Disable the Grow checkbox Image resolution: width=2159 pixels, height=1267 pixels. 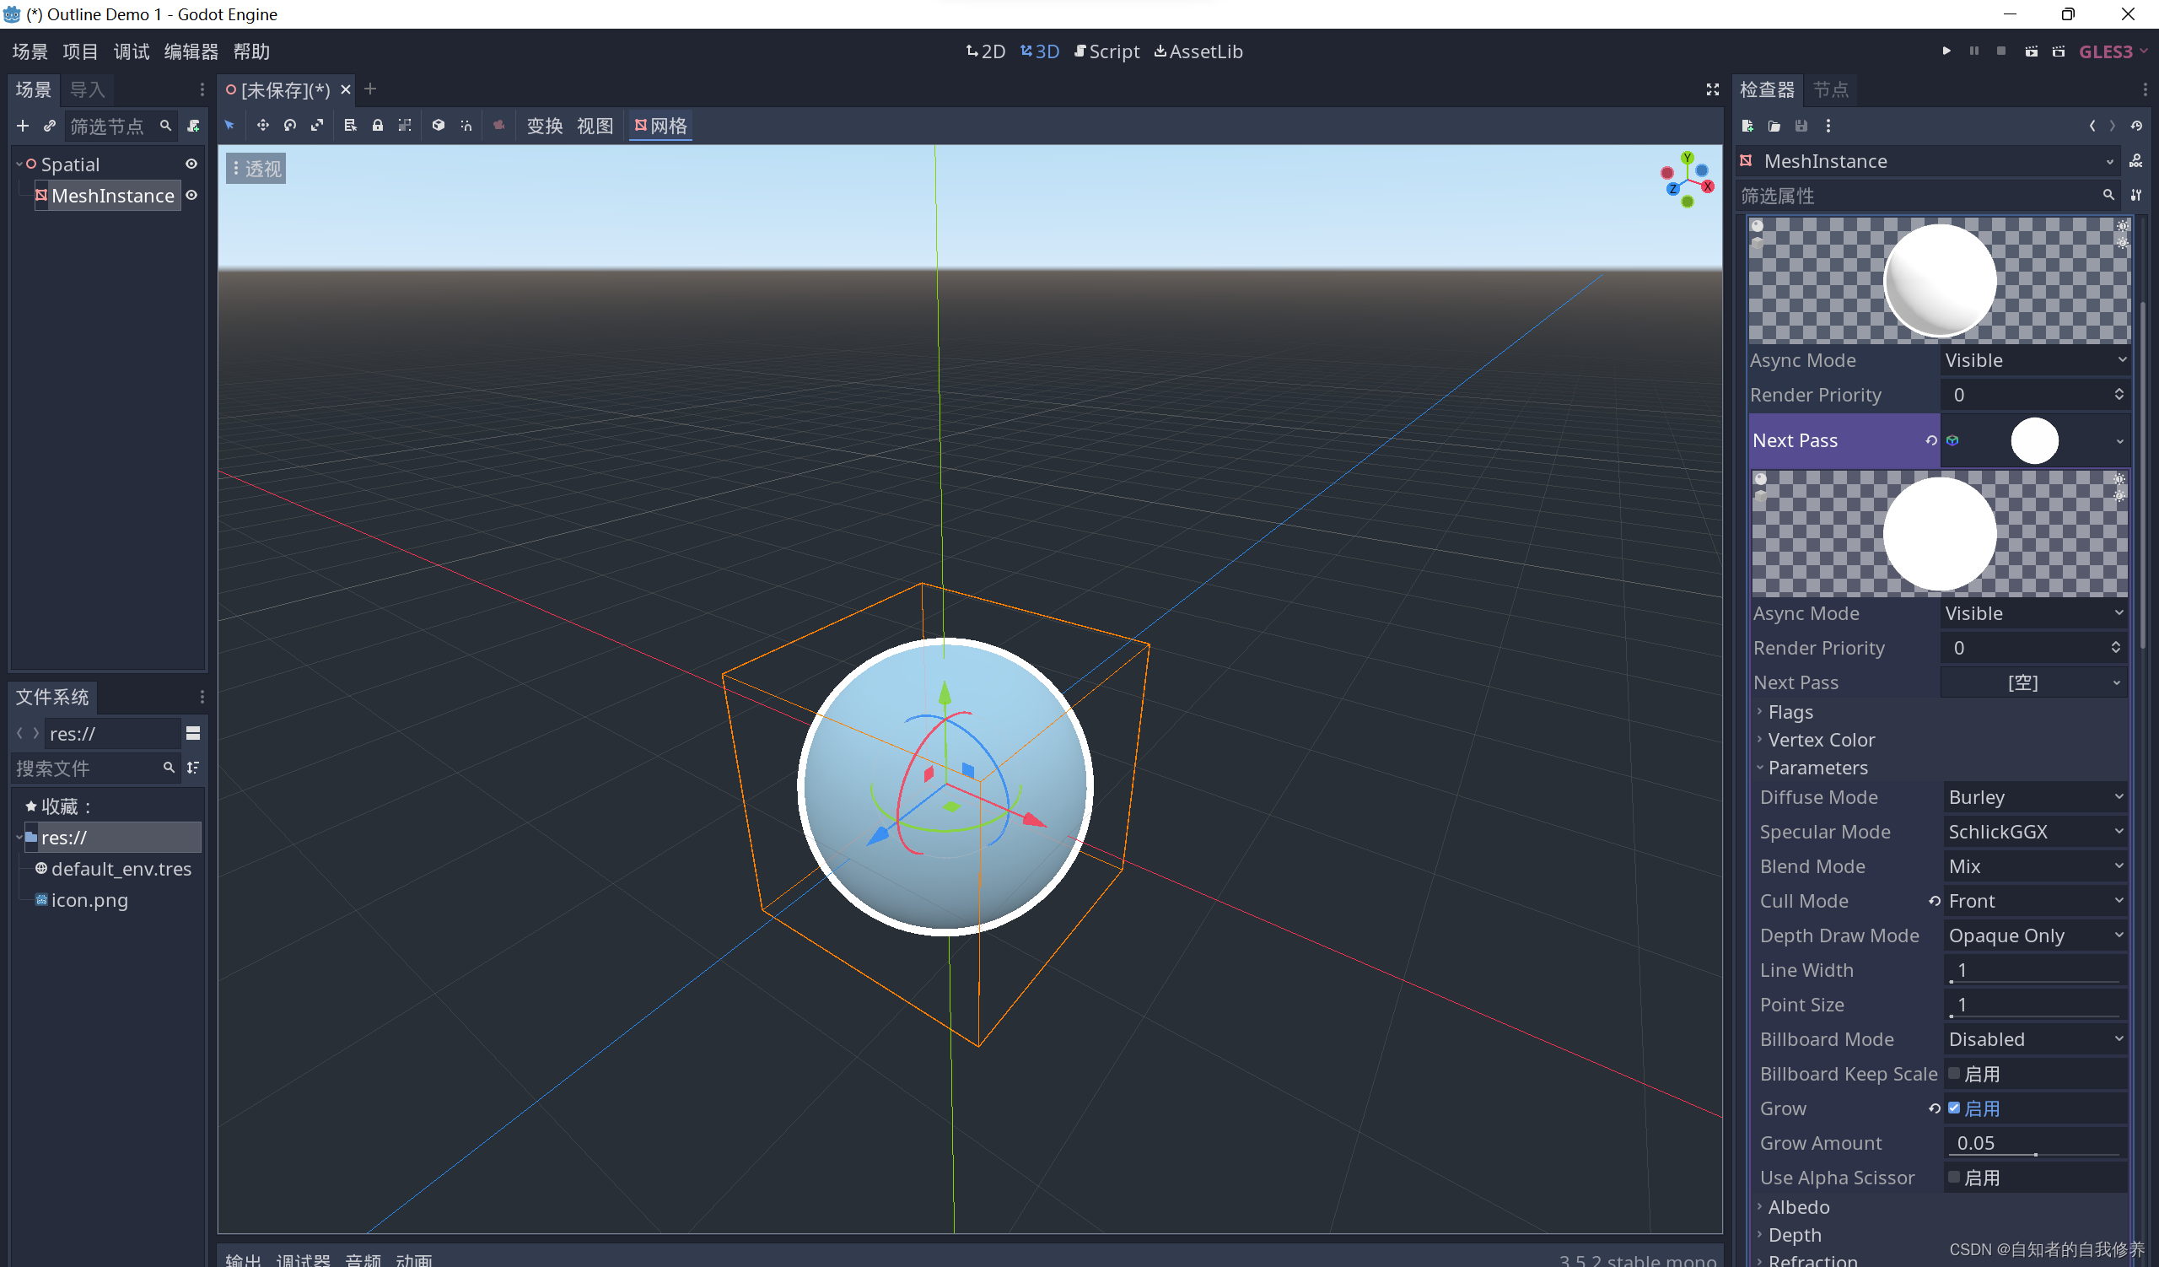pos(1954,1108)
